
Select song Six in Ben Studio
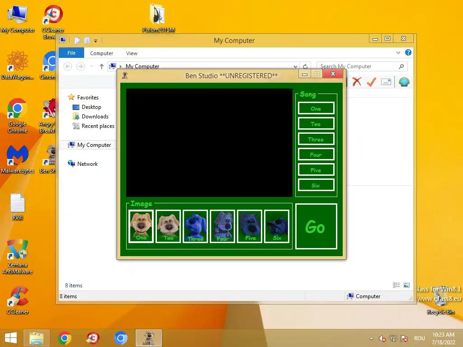tap(316, 185)
